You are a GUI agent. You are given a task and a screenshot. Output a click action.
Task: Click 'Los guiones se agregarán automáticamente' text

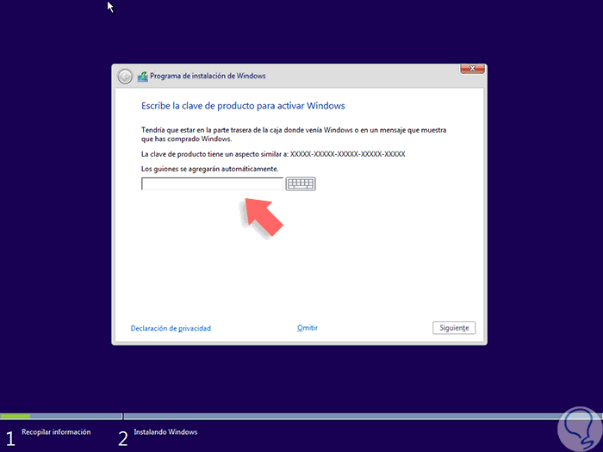(209, 169)
